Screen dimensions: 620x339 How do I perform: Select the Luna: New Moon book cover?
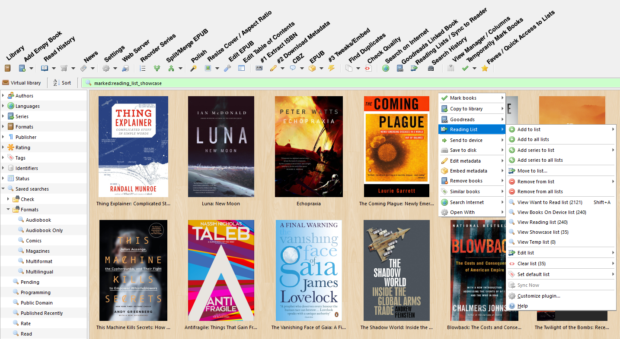pos(221,147)
